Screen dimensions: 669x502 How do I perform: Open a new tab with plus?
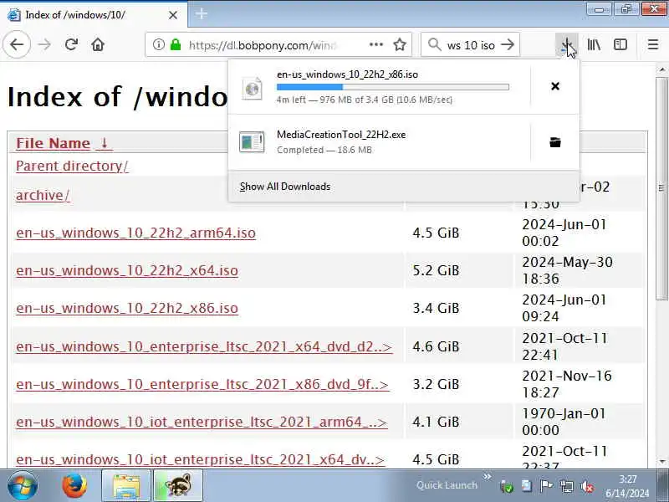point(202,14)
